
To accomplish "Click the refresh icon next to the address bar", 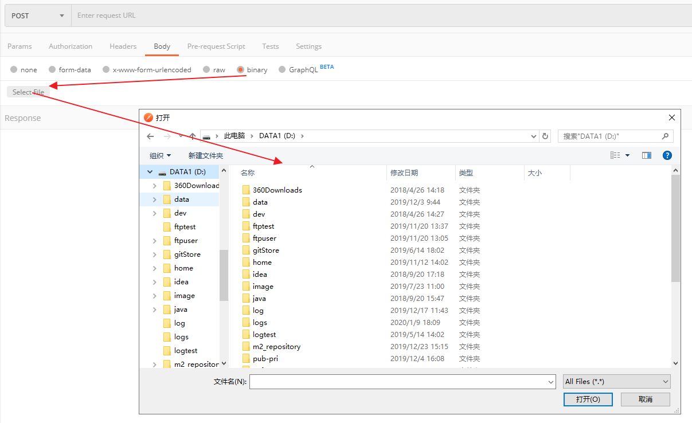I will pos(545,136).
